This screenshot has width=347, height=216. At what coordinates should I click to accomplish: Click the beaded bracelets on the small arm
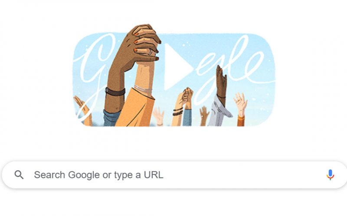178,112
